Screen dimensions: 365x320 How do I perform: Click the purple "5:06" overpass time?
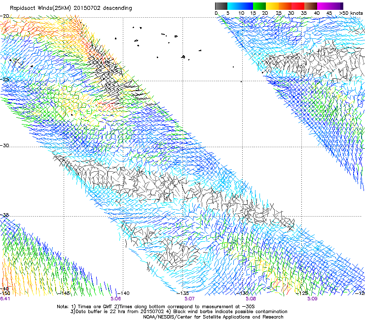116,298
